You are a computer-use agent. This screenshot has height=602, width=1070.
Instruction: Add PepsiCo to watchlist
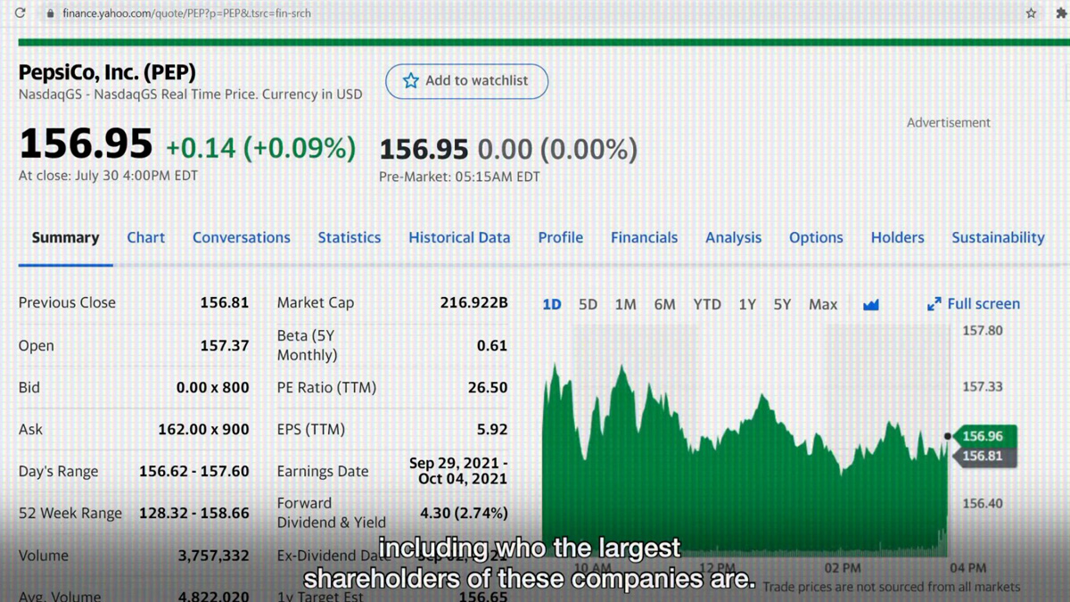(466, 81)
